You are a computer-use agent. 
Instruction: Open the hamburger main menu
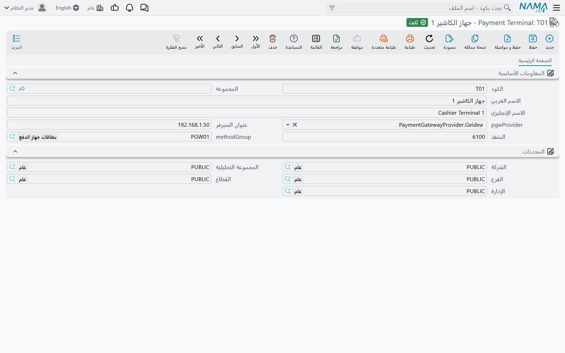coord(557,8)
